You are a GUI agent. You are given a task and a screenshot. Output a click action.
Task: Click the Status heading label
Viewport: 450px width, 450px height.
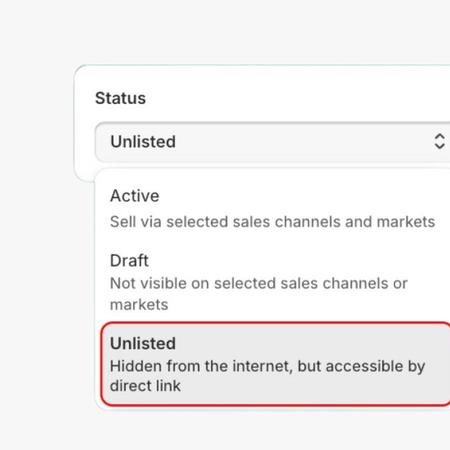tap(120, 98)
